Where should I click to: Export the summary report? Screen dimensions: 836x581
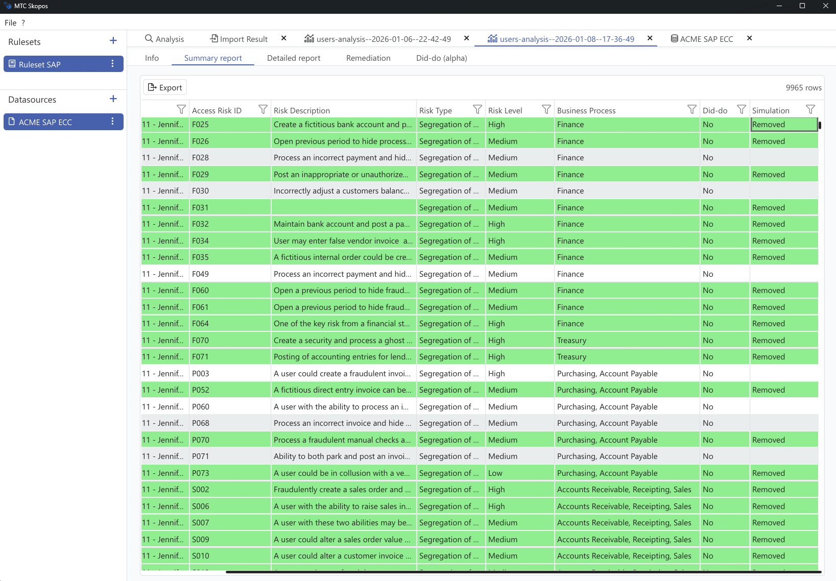point(165,87)
